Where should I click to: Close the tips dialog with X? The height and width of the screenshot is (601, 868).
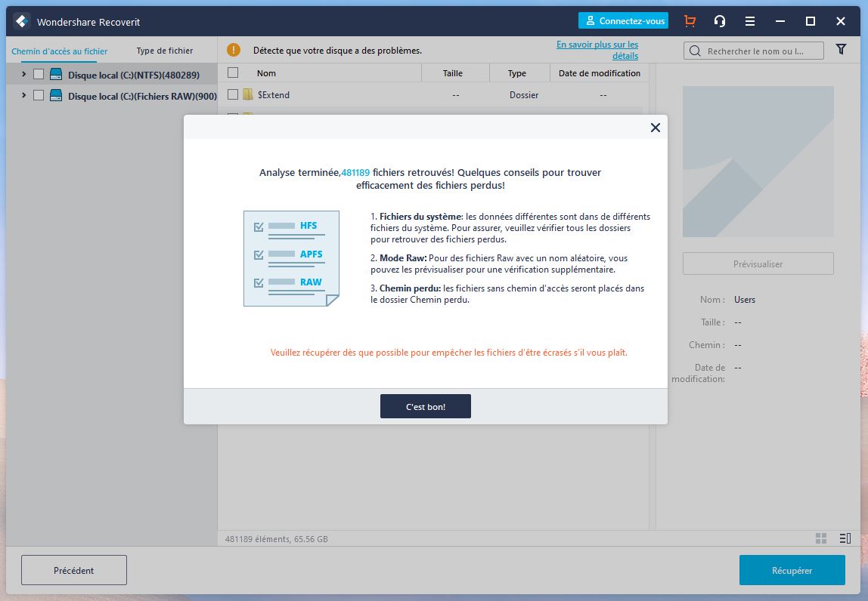656,128
